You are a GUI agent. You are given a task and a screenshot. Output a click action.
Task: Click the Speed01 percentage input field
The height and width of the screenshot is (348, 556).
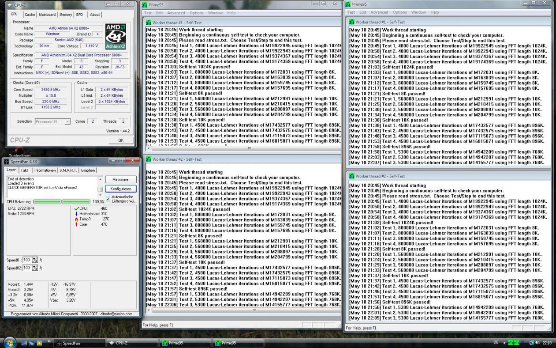tap(27, 260)
